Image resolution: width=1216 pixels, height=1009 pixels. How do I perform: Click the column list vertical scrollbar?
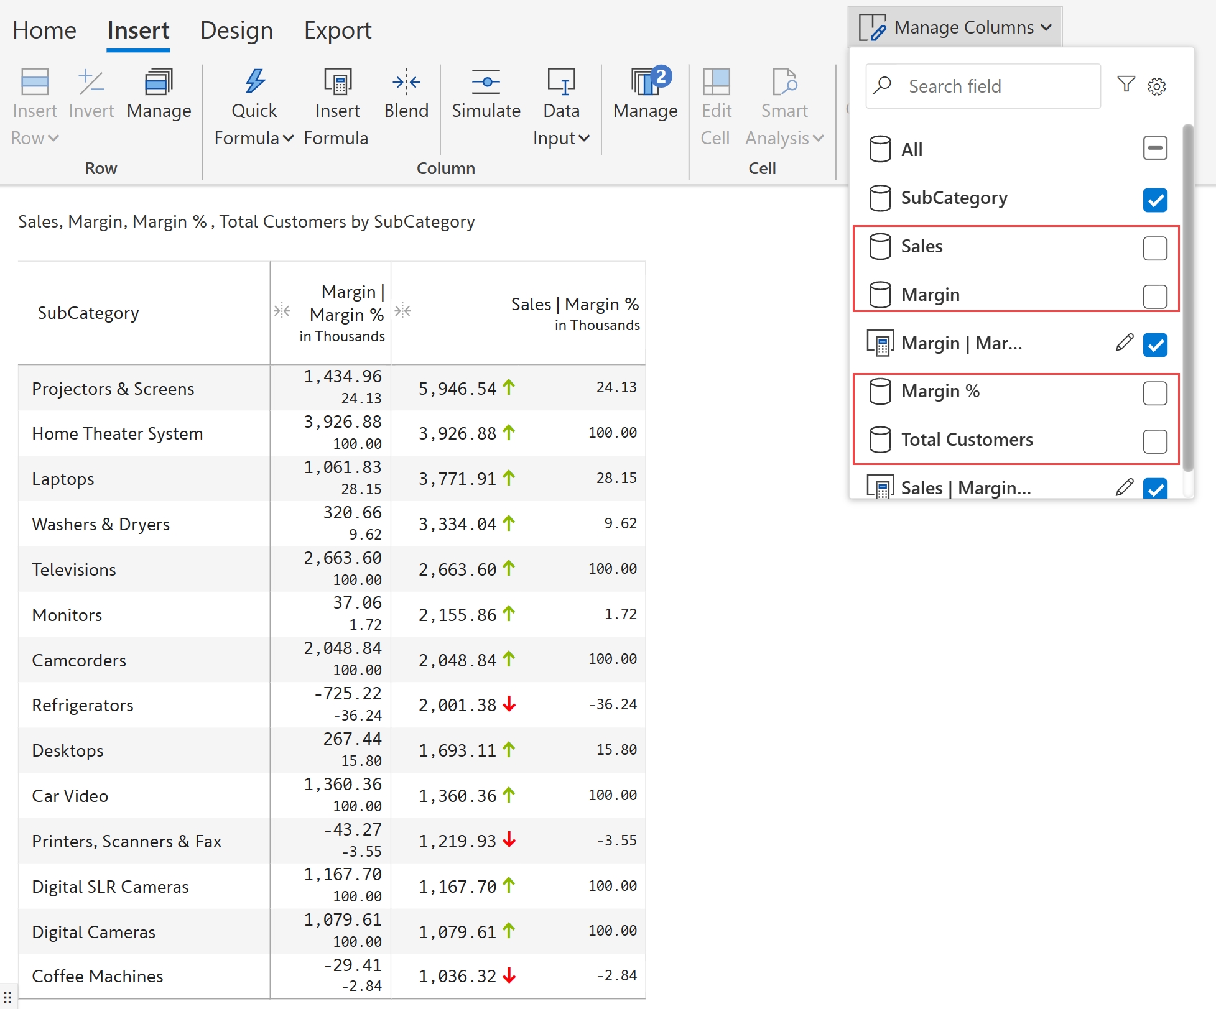click(x=1187, y=298)
